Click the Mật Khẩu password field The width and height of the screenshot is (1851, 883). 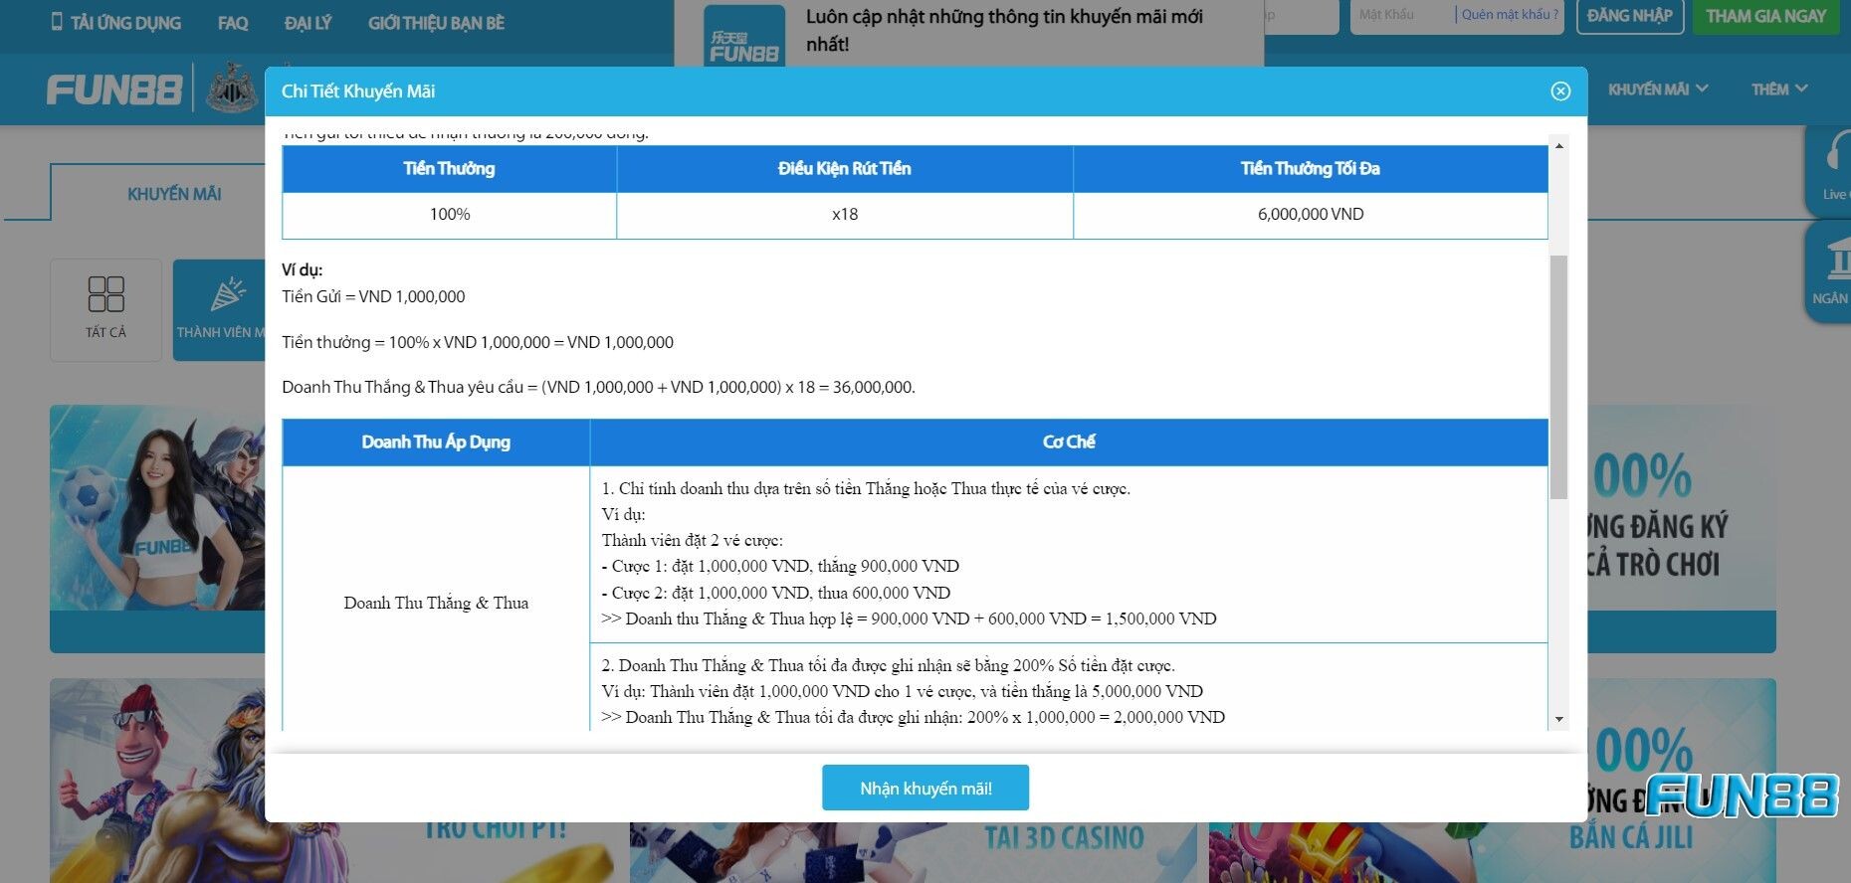click(1403, 15)
